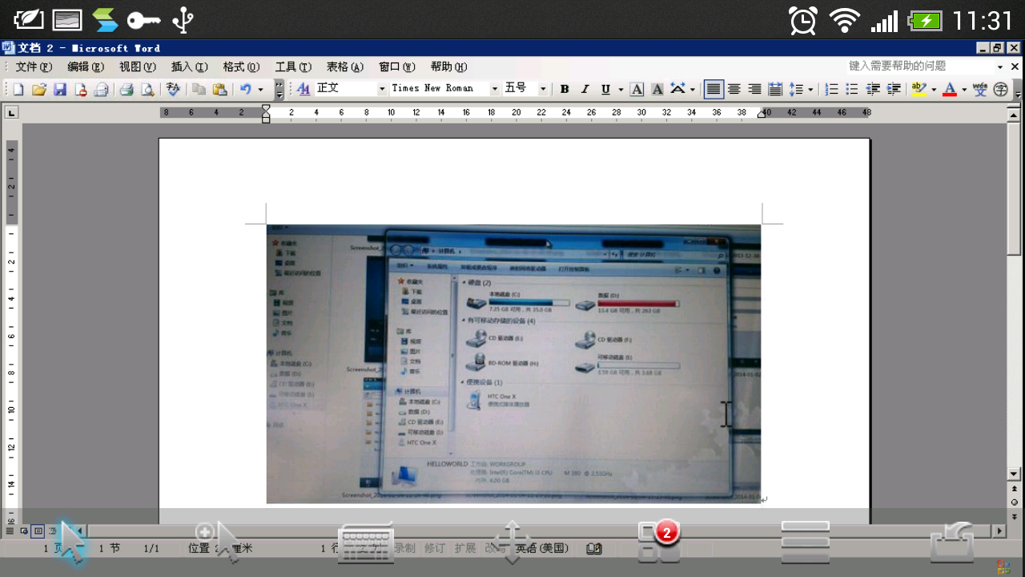This screenshot has width=1025, height=577.
Task: Tap overlay windows button with badge 2
Action: 658,541
